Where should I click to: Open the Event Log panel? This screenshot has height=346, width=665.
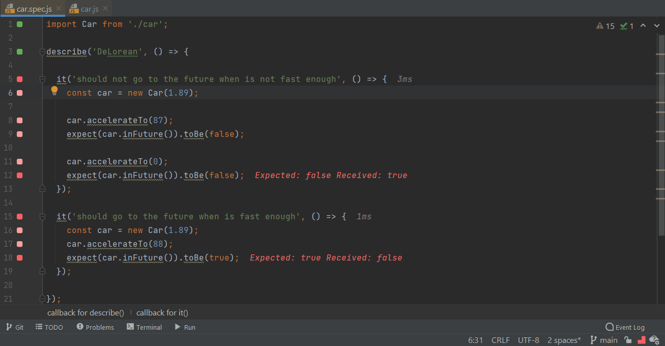pos(625,327)
